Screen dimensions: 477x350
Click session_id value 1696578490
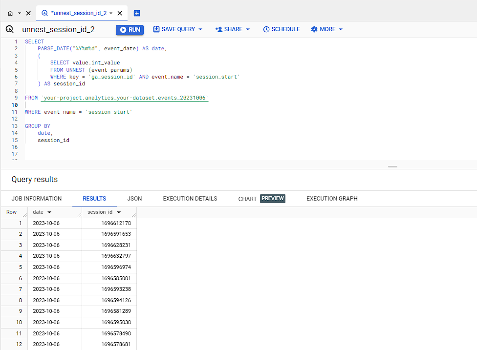point(116,333)
